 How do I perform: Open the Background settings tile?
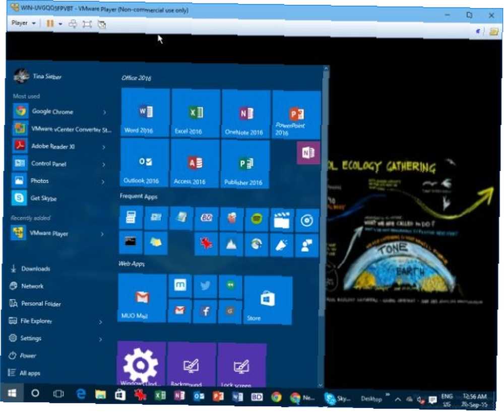(192, 365)
